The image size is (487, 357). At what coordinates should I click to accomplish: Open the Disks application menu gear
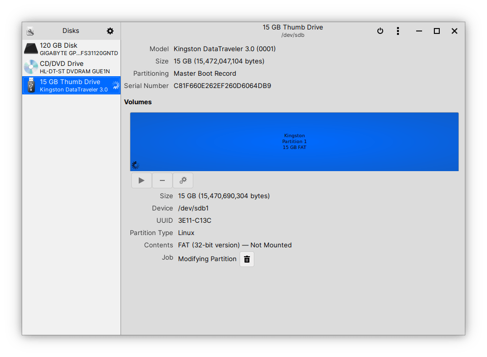tap(110, 31)
